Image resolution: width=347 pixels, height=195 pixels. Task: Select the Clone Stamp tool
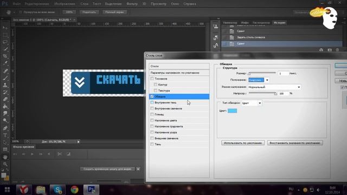5,85
